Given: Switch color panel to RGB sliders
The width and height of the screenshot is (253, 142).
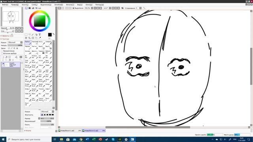Looking at the screenshot, I should pos(30,8).
